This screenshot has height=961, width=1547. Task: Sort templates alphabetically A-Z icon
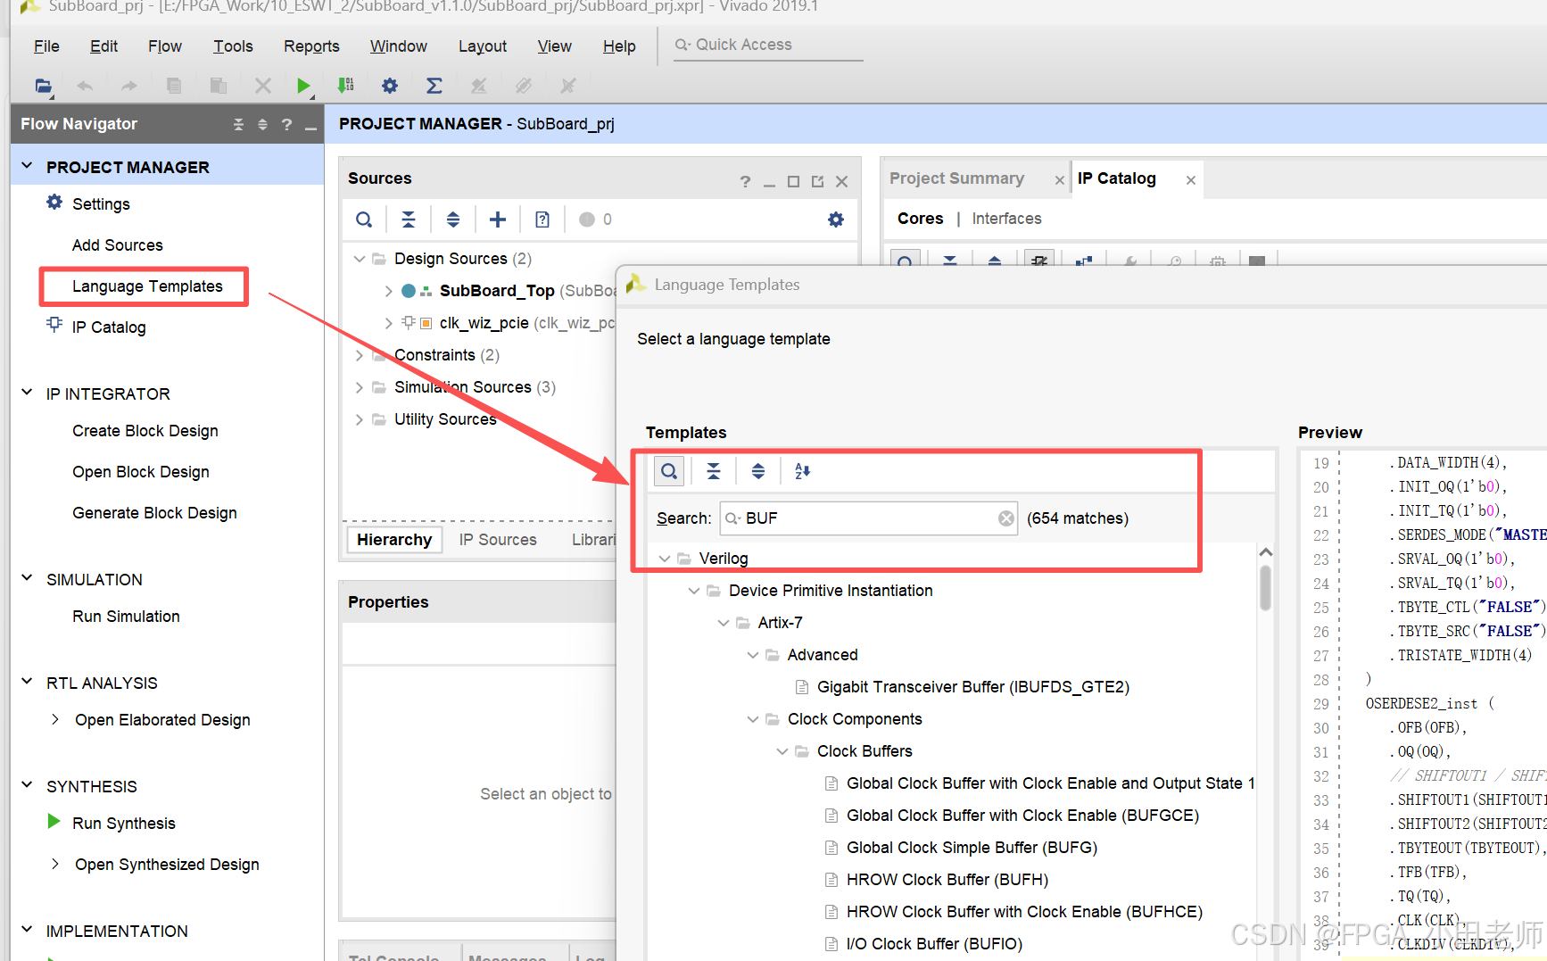[x=803, y=471]
